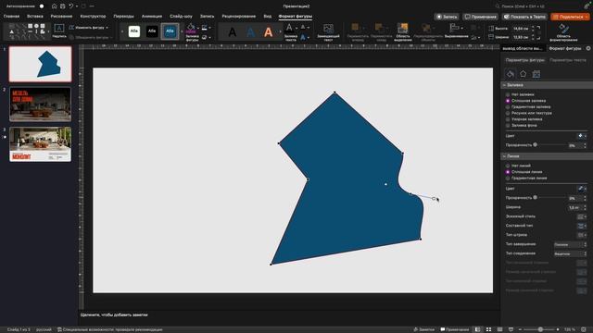Viewport: 593px width, 333px height.
Task: Open the 'Тип соединения' dropdown
Action: tap(570, 253)
